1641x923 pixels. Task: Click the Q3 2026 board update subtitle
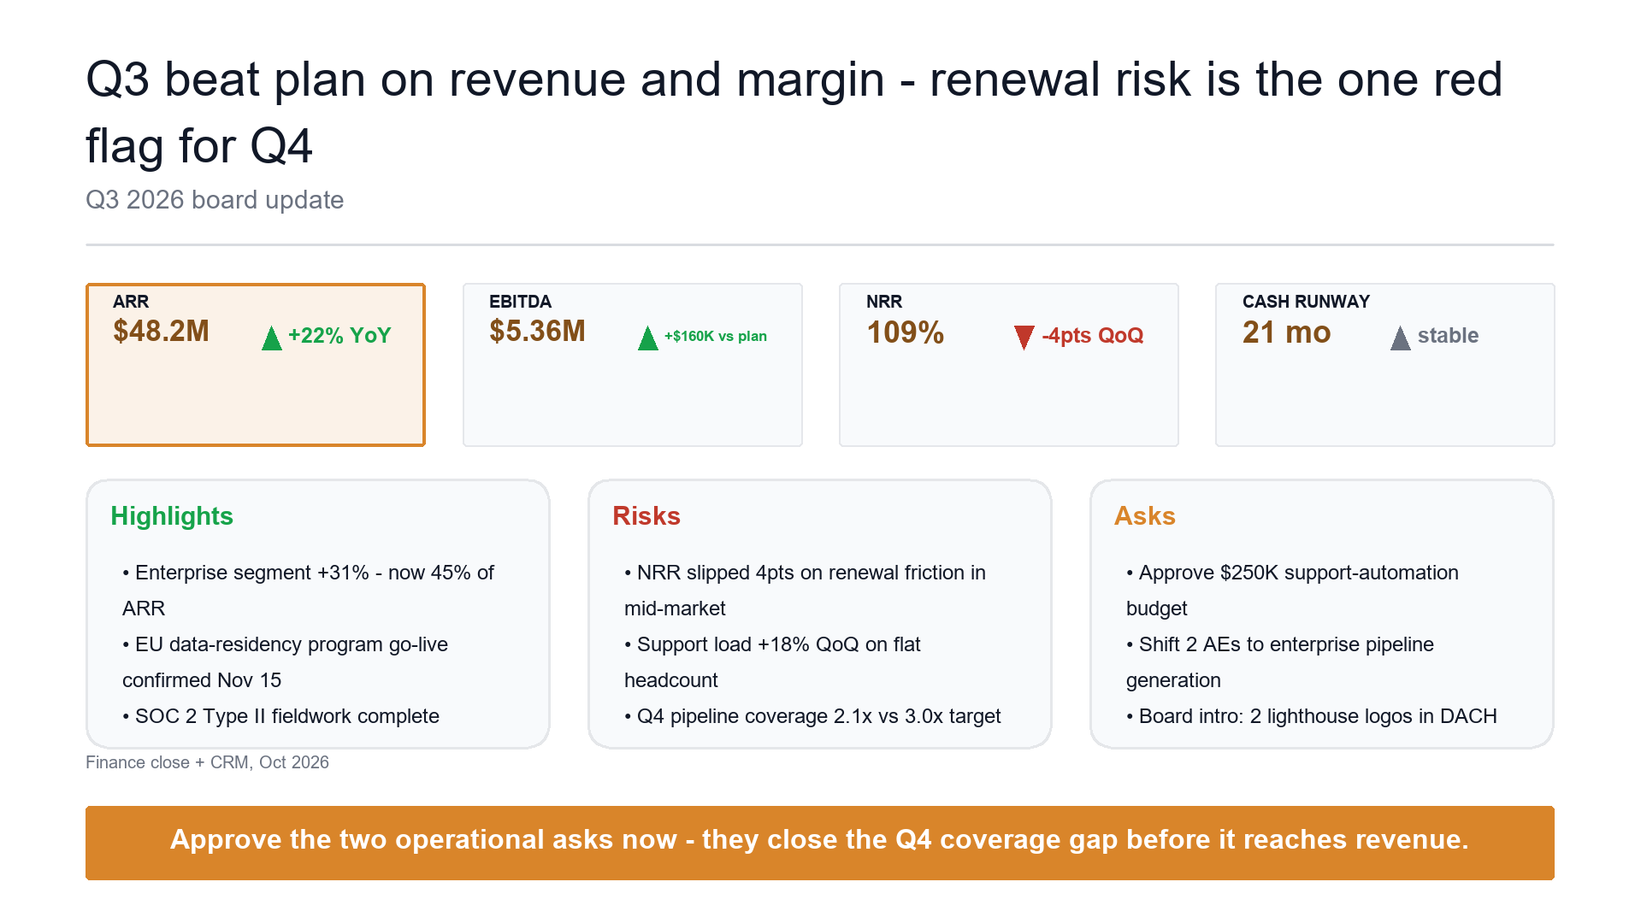pyautogui.click(x=215, y=200)
